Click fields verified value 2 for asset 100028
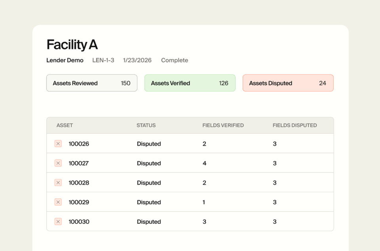 tap(204, 183)
